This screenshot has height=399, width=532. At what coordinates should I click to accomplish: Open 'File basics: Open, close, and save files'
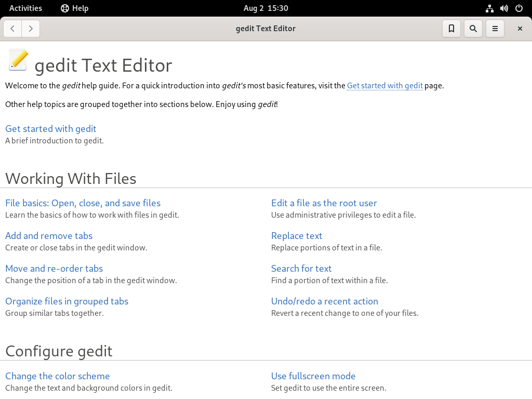(83, 203)
